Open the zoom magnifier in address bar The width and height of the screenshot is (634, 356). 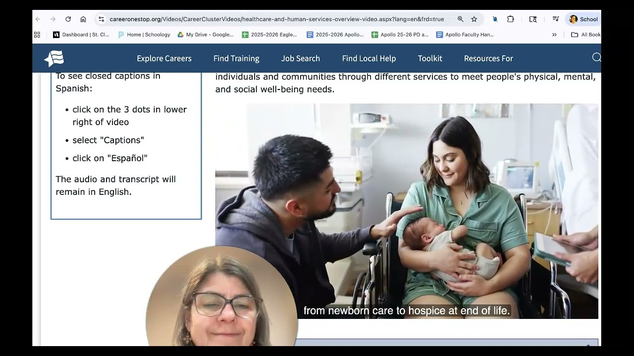point(461,19)
